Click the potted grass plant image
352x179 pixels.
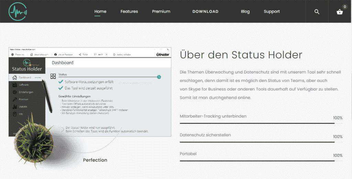pyautogui.click(x=35, y=141)
